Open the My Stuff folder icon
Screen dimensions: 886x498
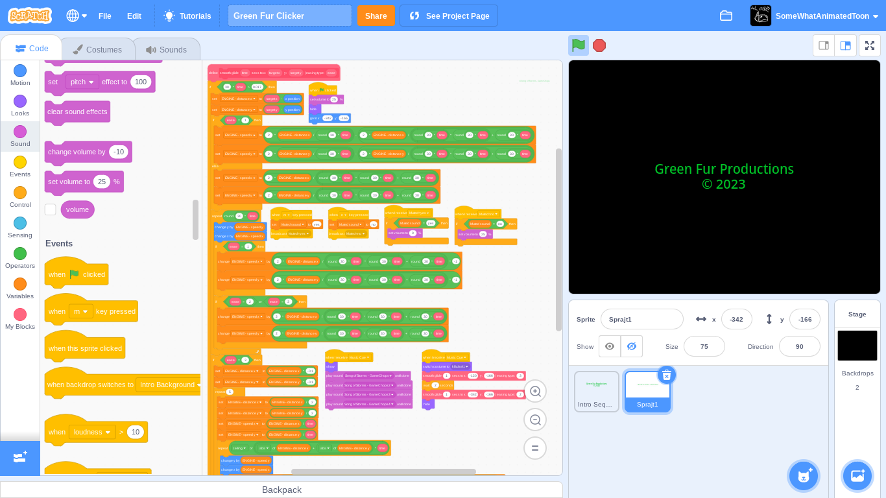[726, 16]
